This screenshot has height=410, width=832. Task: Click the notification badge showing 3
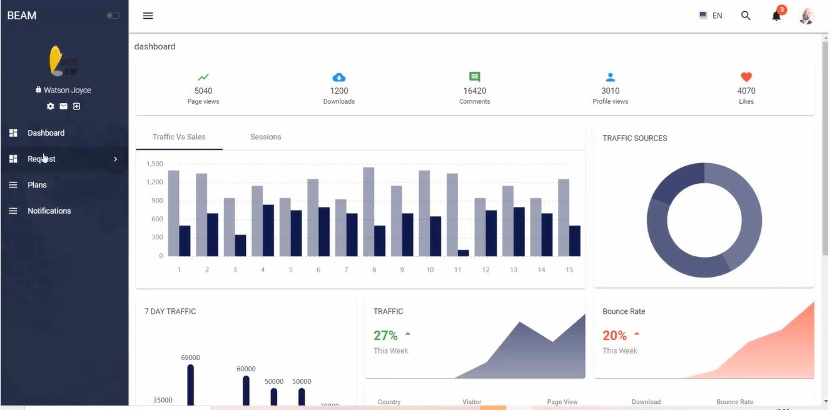[x=782, y=10]
